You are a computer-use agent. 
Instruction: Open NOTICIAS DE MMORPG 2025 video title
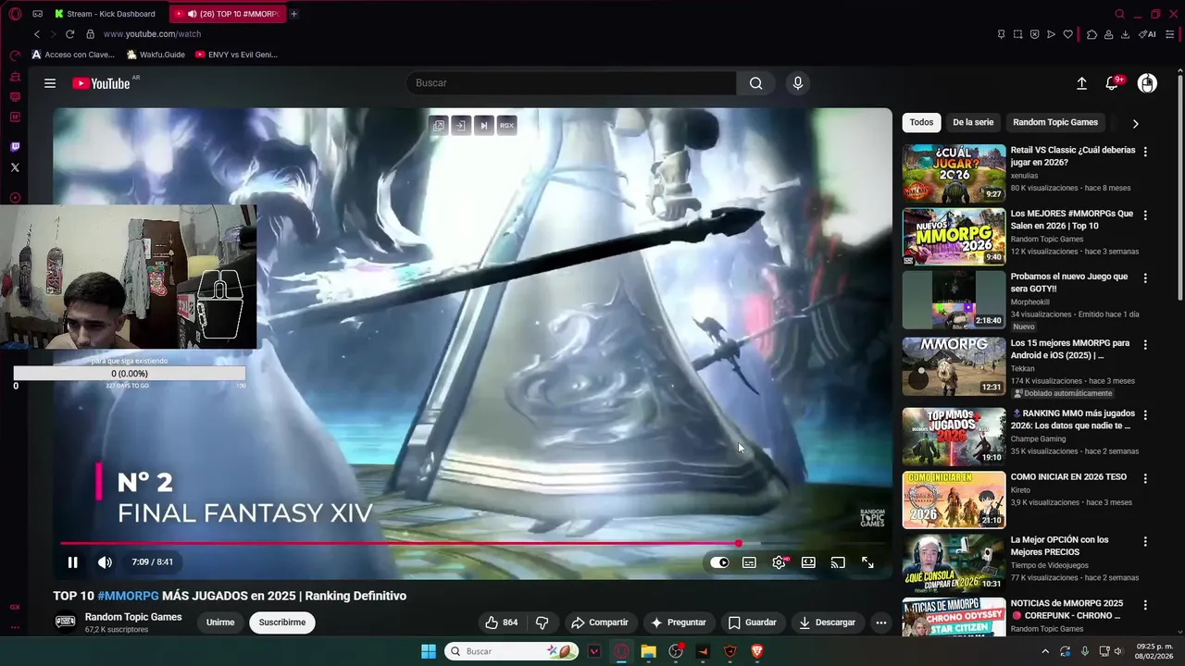coord(1066,610)
